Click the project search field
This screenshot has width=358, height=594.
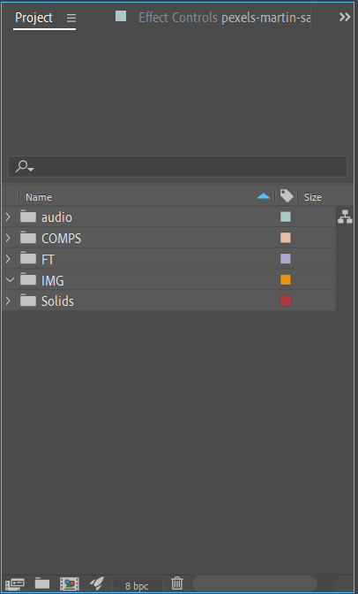pyautogui.click(x=177, y=166)
